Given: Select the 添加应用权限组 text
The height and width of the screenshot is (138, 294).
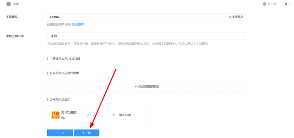Looking at the screenshot, I should click(148, 86).
